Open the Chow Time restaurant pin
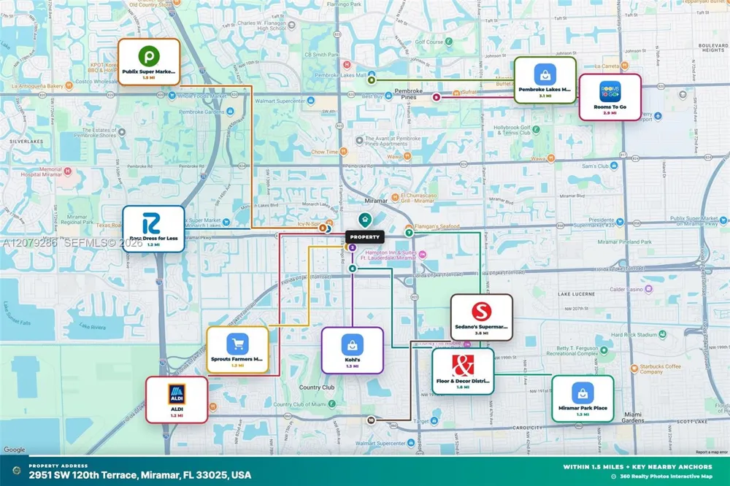The height and width of the screenshot is (486, 730). coord(344,151)
